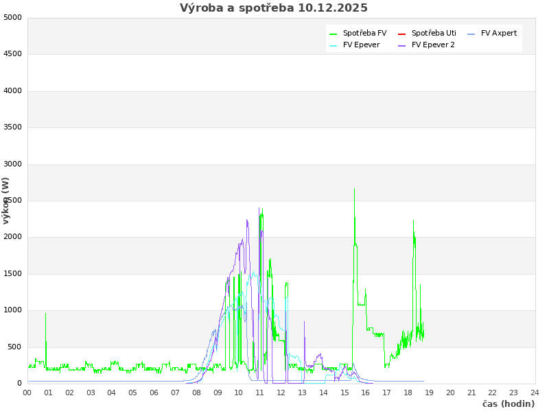Click the purple curve peak past hour 10

[247, 221]
